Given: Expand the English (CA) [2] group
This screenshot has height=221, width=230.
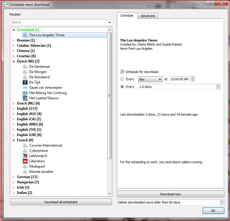Looking at the screenshot, I should click(14, 119).
